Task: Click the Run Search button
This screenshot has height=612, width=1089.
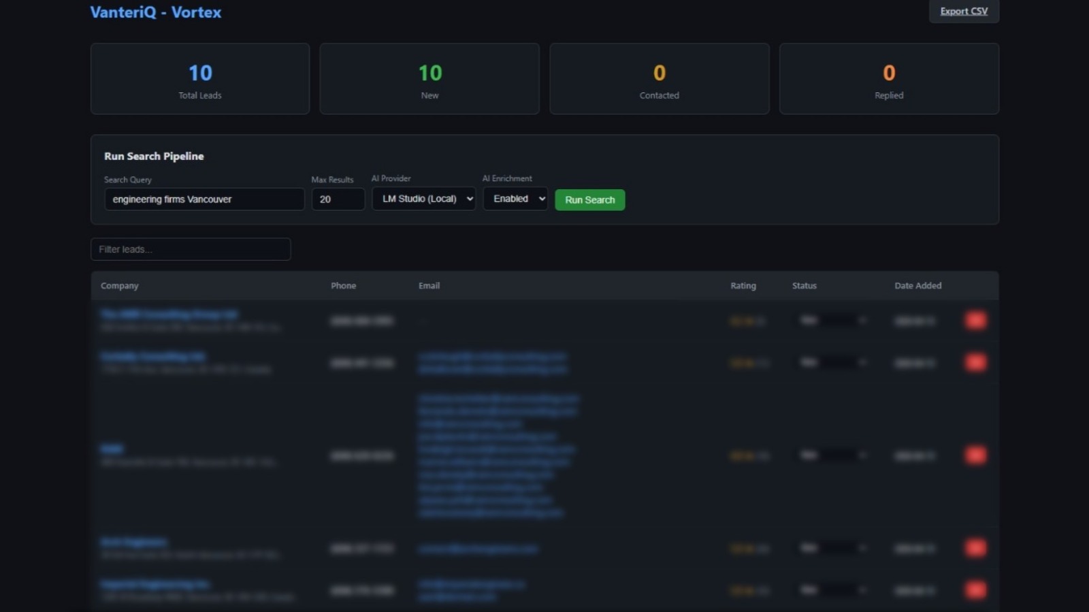Action: (x=589, y=199)
